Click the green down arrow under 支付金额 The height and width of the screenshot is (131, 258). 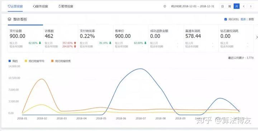[x=40, y=43]
